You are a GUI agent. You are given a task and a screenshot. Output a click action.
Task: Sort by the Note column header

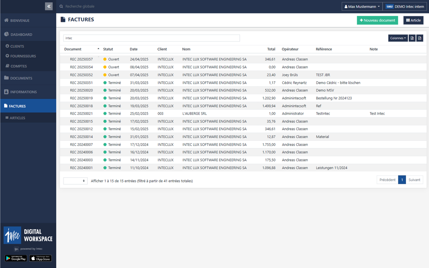[374, 49]
